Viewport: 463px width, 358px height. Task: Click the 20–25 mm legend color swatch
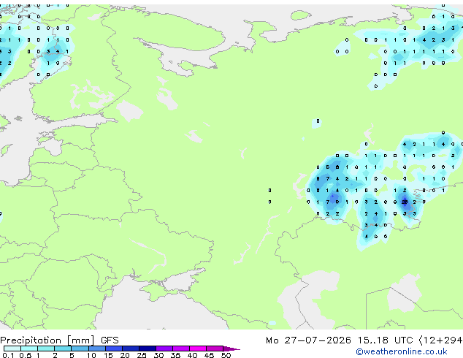[130, 349]
